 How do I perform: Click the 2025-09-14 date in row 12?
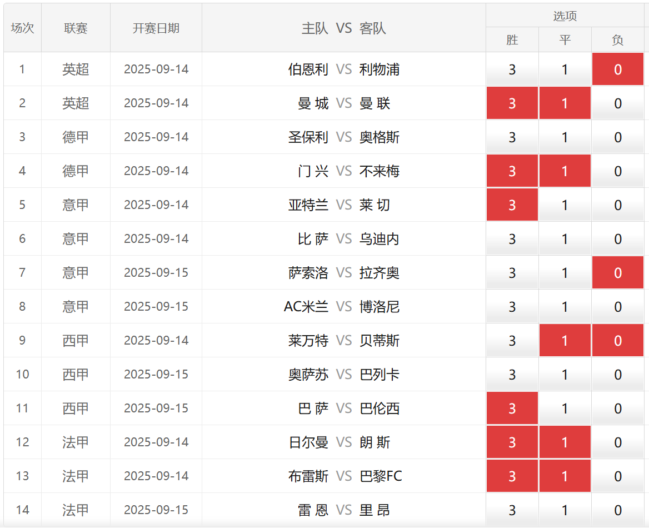click(x=156, y=443)
